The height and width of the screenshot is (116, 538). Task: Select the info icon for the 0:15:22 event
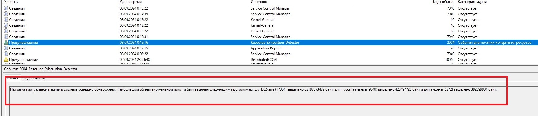(6, 8)
